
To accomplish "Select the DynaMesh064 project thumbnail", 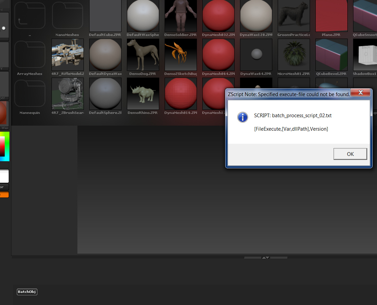I will click(218, 55).
